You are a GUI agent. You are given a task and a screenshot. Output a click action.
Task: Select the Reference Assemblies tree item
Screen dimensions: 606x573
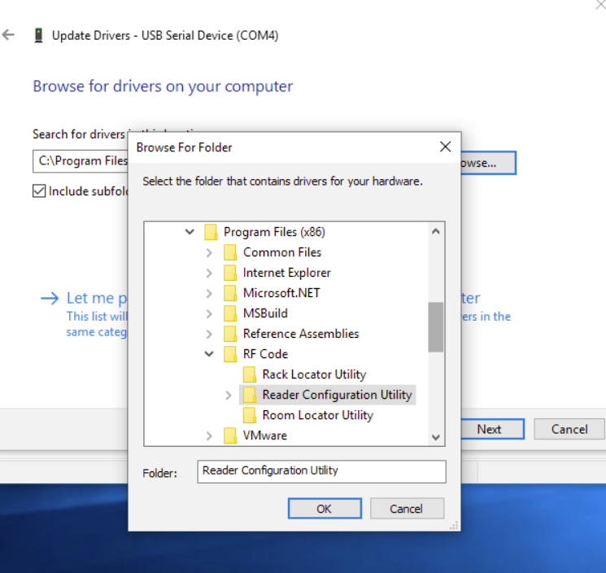(300, 334)
